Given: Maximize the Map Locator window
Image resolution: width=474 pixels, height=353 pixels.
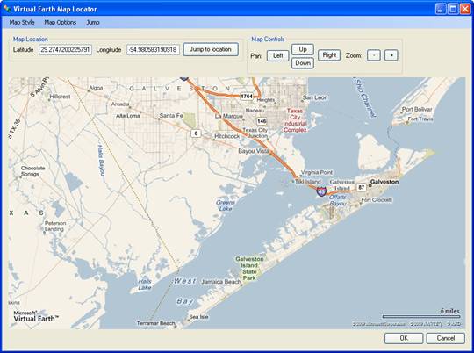Looking at the screenshot, I should [453, 9].
